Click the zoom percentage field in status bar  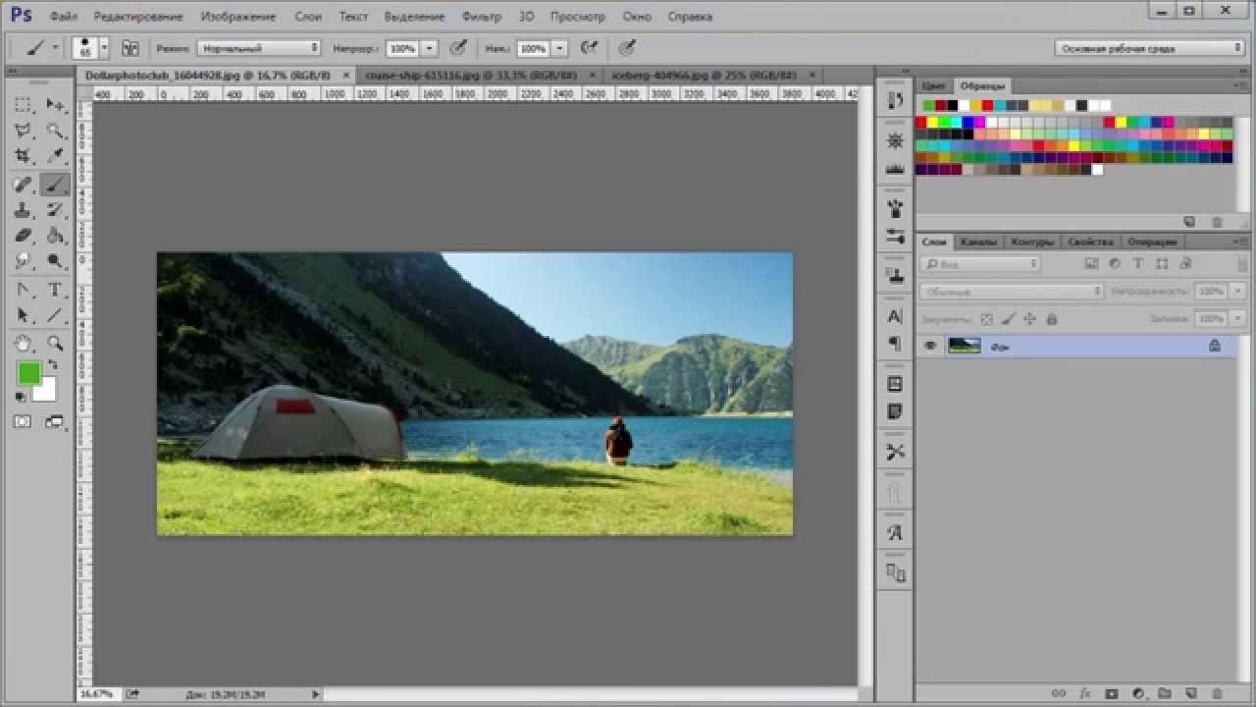click(97, 694)
